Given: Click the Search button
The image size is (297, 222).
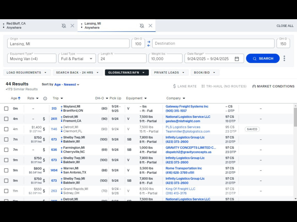Looking at the screenshot, I should 263,59.
